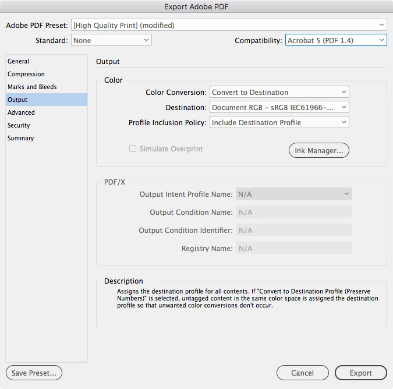Click the Color group label
The height and width of the screenshot is (389, 393).
click(x=114, y=80)
